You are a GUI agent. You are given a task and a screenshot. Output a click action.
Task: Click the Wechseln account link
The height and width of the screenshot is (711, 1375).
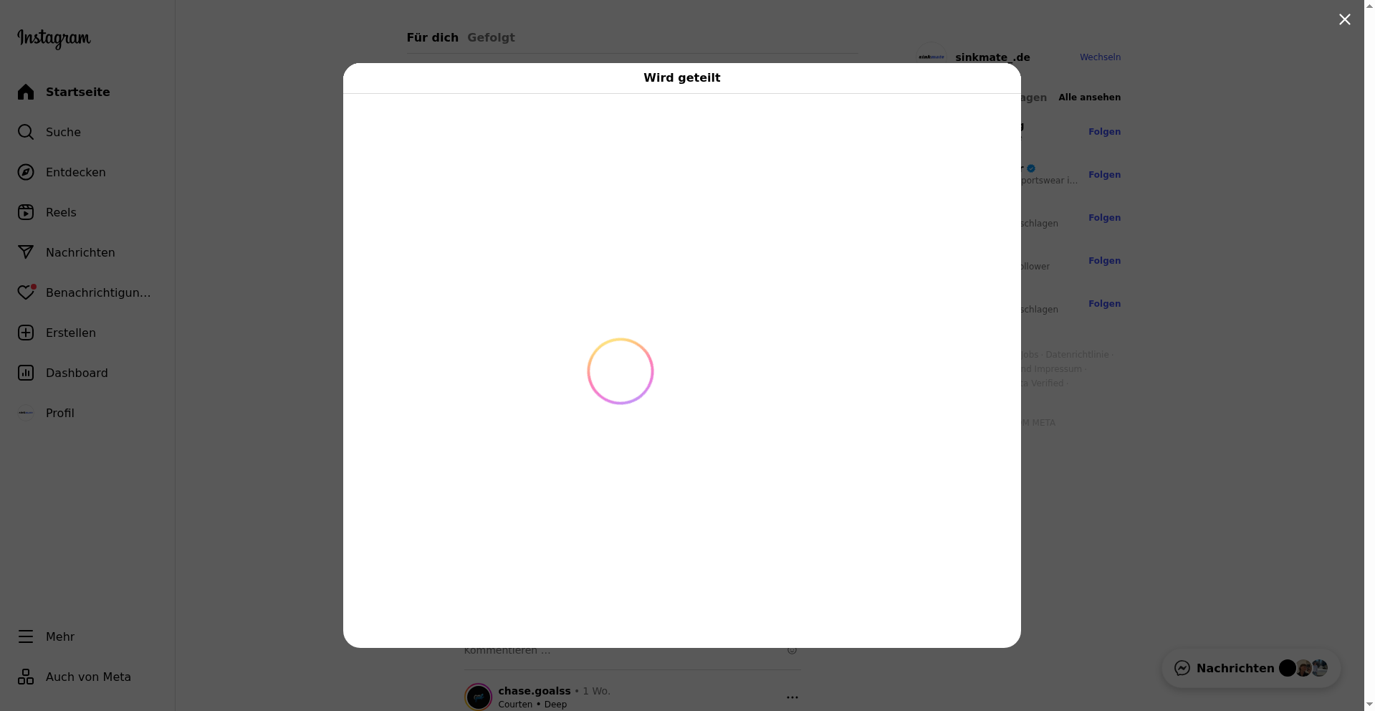pos(1100,57)
